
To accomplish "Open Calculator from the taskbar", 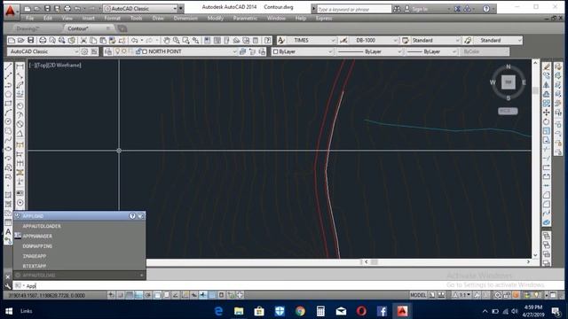I will [320, 311].
